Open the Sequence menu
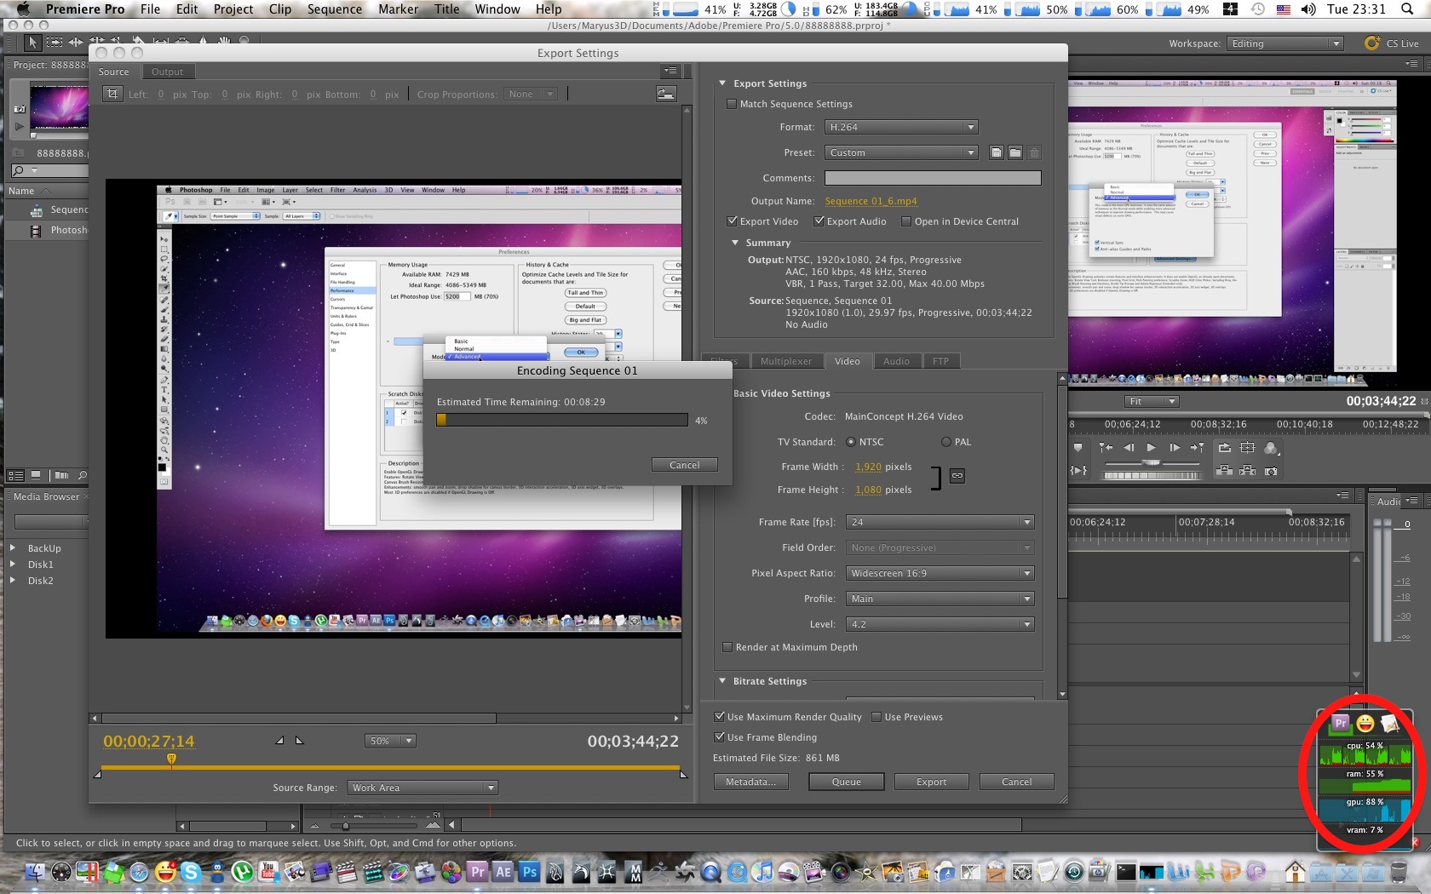 tap(334, 9)
